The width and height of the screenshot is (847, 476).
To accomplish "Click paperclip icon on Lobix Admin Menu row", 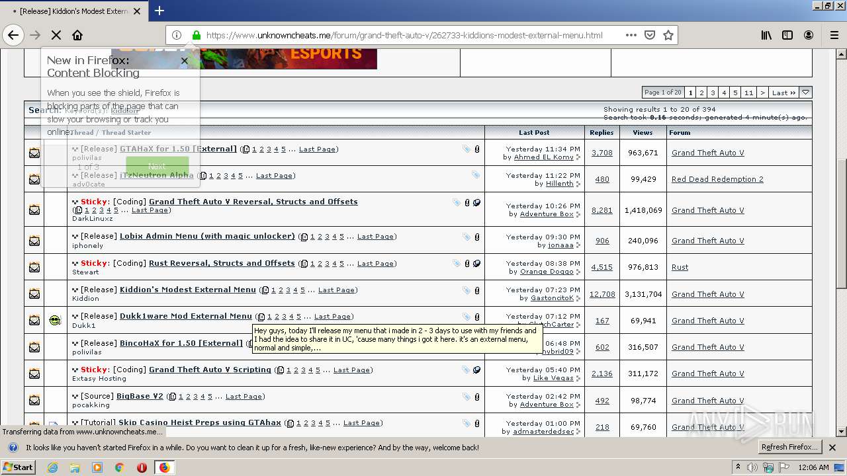I will point(477,237).
